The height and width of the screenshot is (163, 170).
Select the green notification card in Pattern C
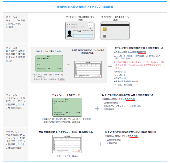click(x=67, y=107)
